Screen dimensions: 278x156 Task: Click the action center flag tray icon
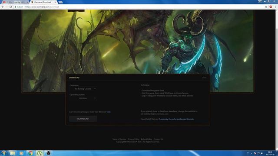pyautogui.click(x=255, y=153)
